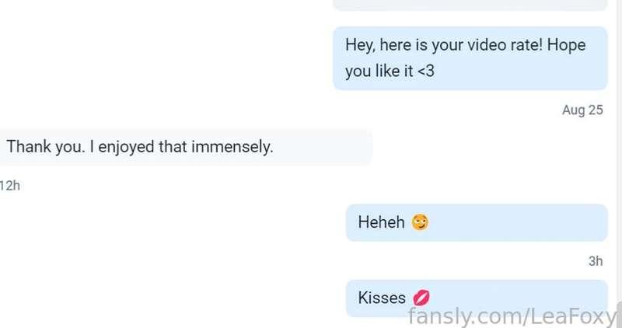Click the word "Kisses" text
The height and width of the screenshot is (328, 622).
click(x=382, y=298)
